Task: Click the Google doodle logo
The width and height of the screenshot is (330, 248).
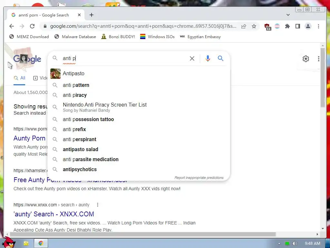Action: [27, 59]
